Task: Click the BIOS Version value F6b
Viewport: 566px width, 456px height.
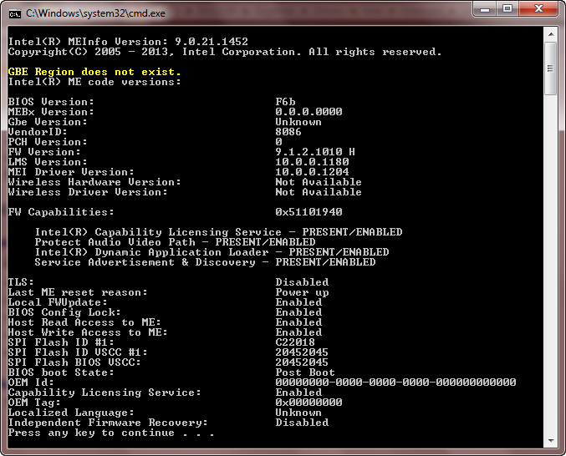Action: 285,102
